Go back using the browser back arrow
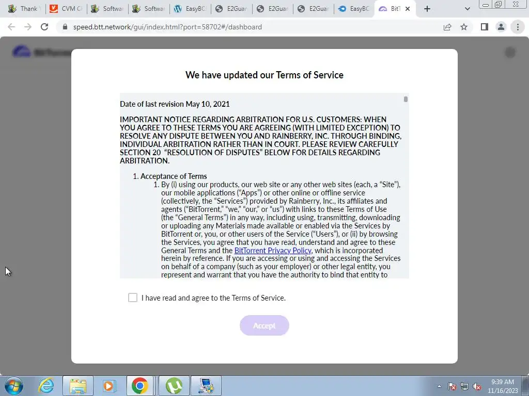This screenshot has height=396, width=529. [11, 27]
